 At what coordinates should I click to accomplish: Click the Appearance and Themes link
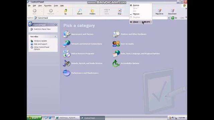[82, 34]
